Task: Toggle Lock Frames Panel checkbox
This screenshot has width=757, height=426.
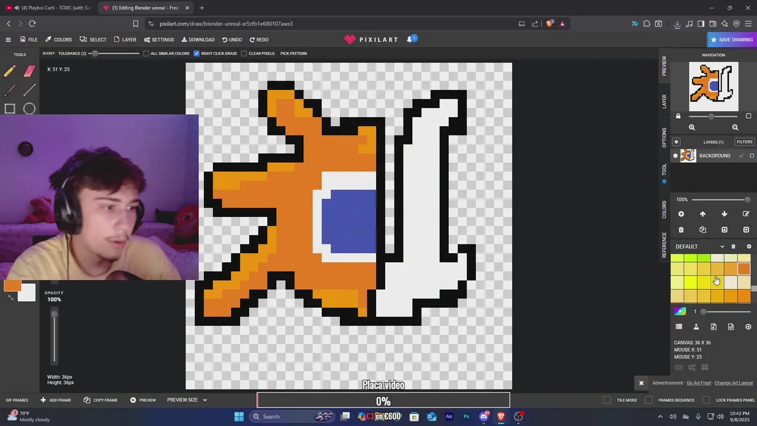Action: (706, 400)
